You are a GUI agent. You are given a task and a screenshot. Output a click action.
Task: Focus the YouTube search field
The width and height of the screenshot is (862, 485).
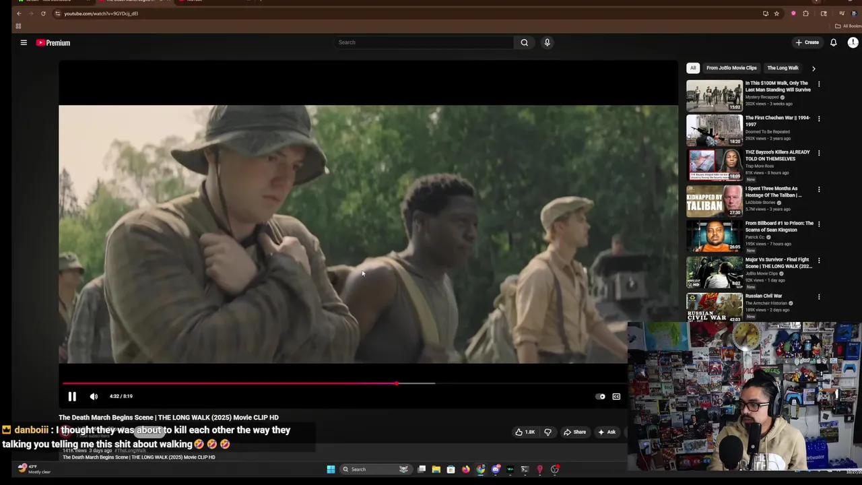click(x=424, y=42)
